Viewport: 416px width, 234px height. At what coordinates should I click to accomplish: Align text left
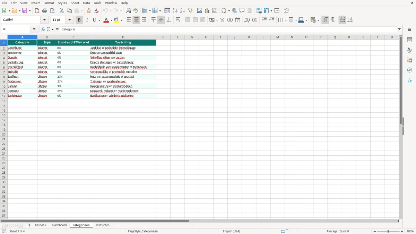(x=129, y=20)
